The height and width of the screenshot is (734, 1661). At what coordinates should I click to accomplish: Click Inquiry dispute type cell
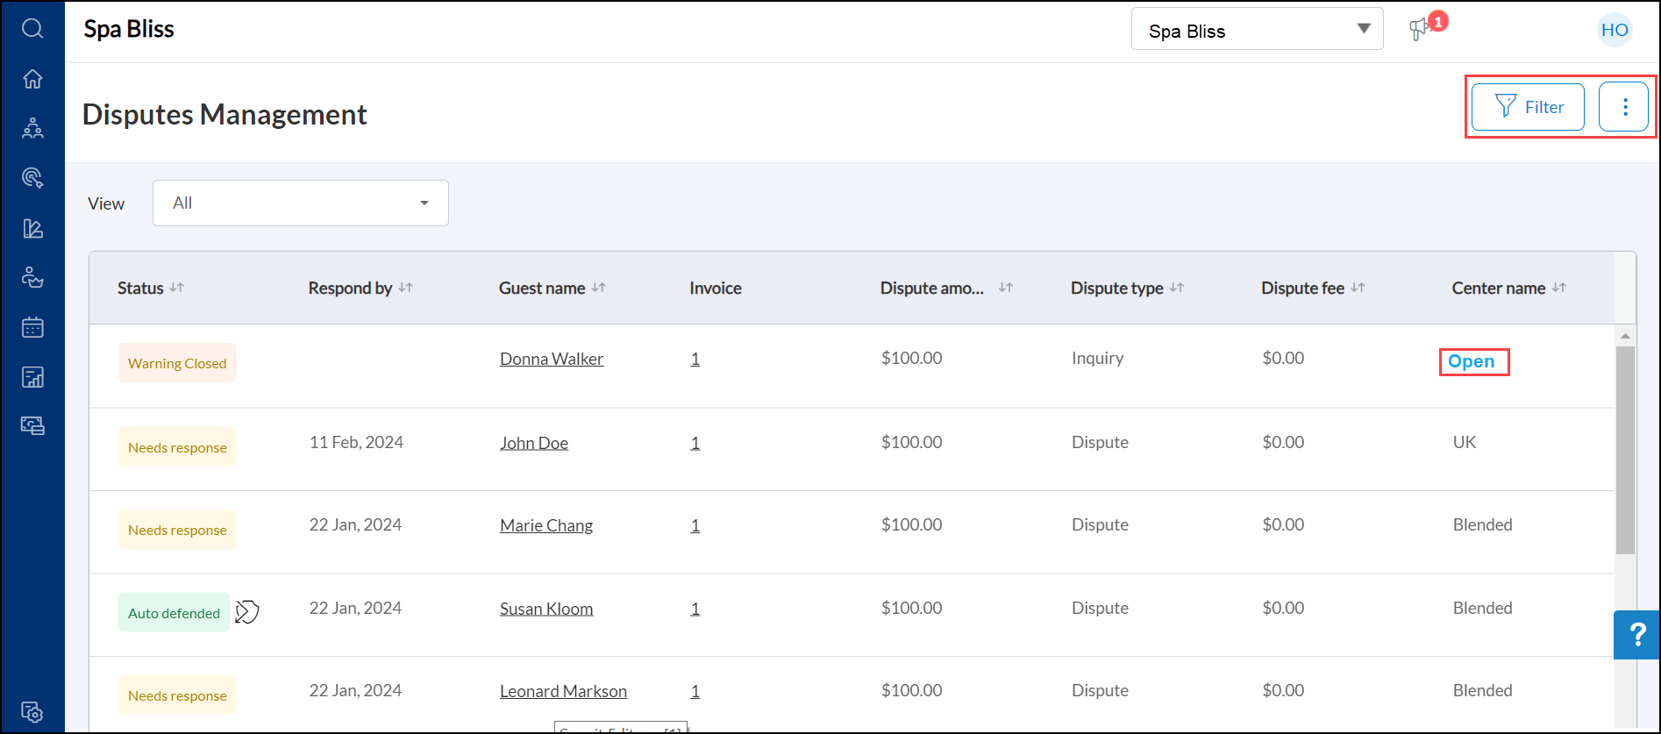[x=1097, y=358]
